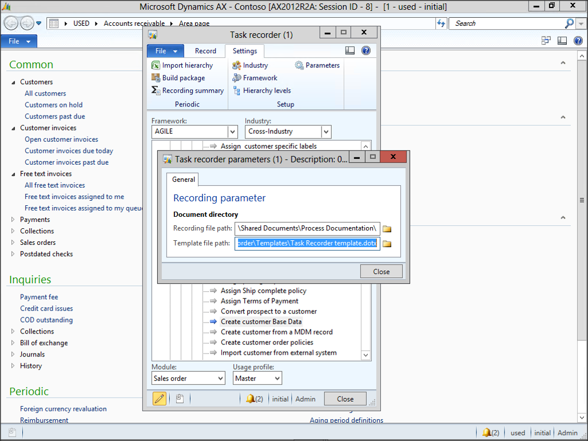
Task: Browse folder for Recording file path
Action: pos(387,229)
